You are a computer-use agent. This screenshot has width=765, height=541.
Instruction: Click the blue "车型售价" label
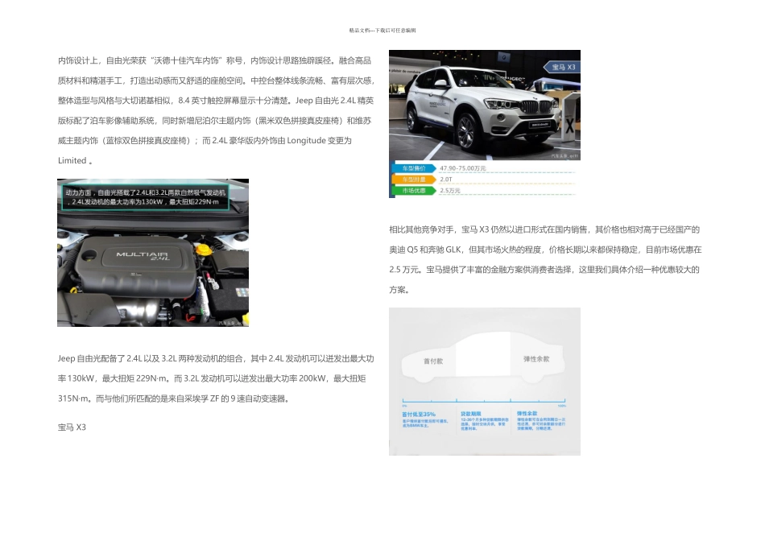(x=413, y=168)
